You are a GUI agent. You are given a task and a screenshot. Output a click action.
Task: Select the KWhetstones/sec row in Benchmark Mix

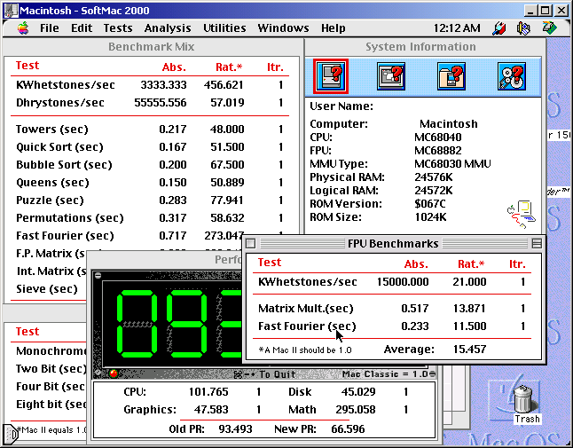pyautogui.click(x=150, y=85)
